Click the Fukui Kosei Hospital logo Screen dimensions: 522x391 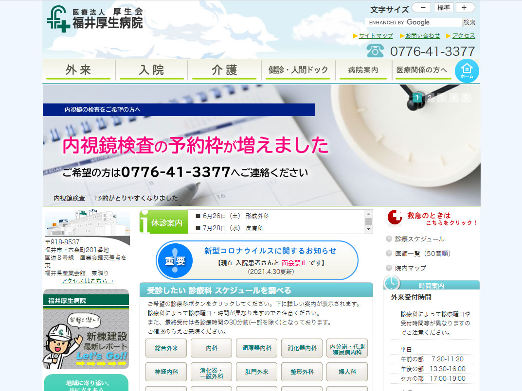point(95,19)
